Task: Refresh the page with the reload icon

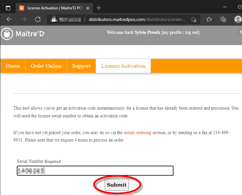Action: click(38, 19)
